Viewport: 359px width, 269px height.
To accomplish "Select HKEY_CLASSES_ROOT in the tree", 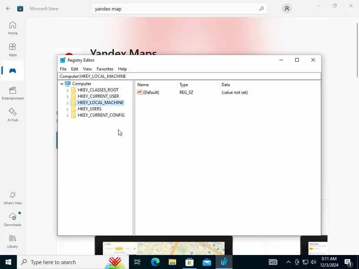I will click(98, 90).
